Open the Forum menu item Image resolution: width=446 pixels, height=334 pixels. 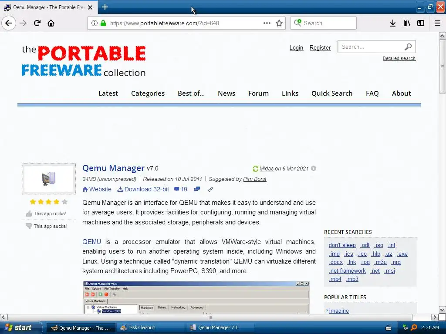point(258,94)
